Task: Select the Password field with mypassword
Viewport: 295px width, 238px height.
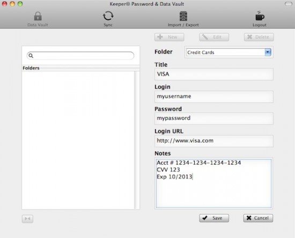Action: (213, 118)
